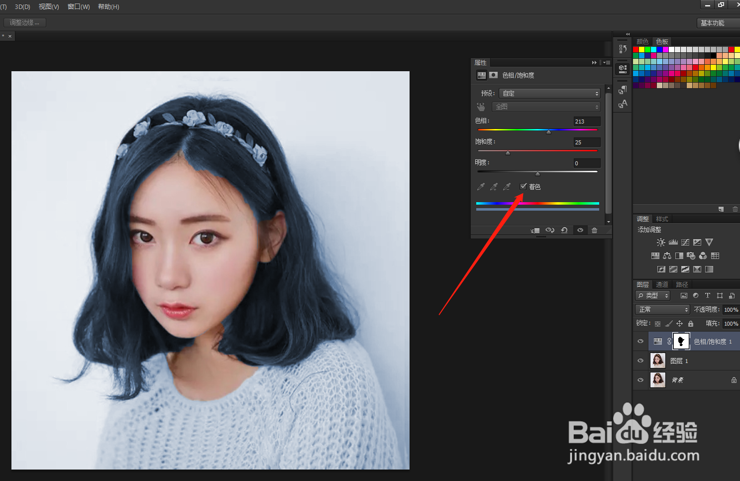Lock transparent pixels icon
Viewport: 740px width, 481px height.
click(x=658, y=324)
